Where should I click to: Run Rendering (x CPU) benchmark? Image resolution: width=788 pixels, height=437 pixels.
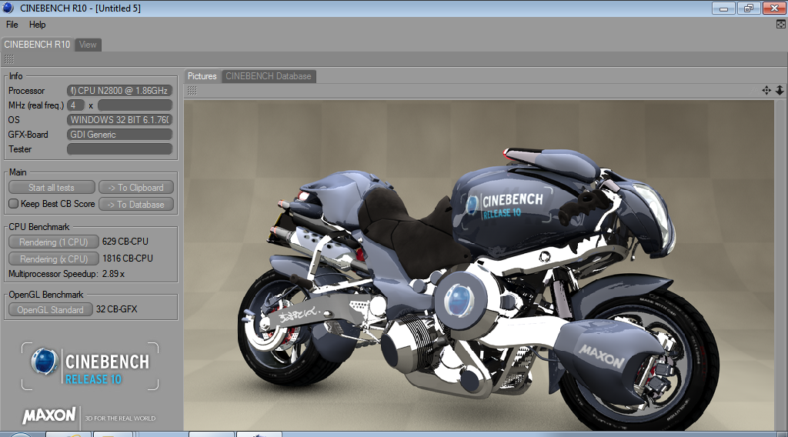pyautogui.click(x=53, y=259)
